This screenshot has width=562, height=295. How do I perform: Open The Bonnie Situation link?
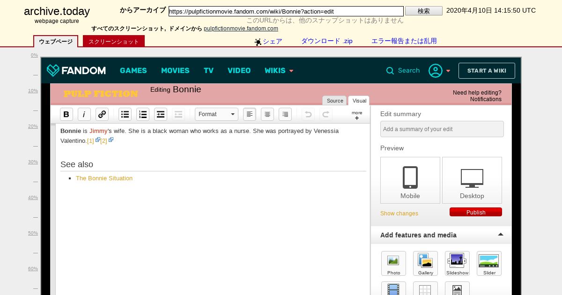click(104, 178)
